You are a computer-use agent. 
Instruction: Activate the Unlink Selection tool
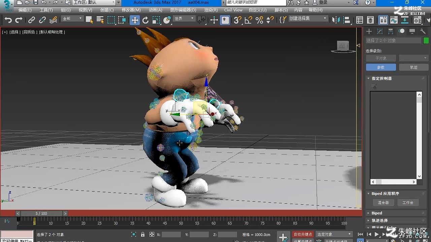coord(42,20)
